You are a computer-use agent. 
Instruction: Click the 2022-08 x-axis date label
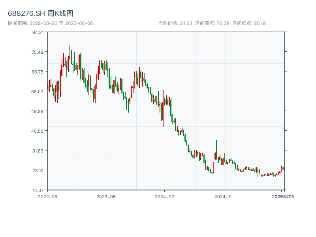coord(47,196)
